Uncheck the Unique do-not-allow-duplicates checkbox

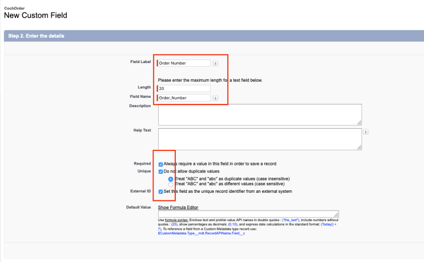(161, 172)
